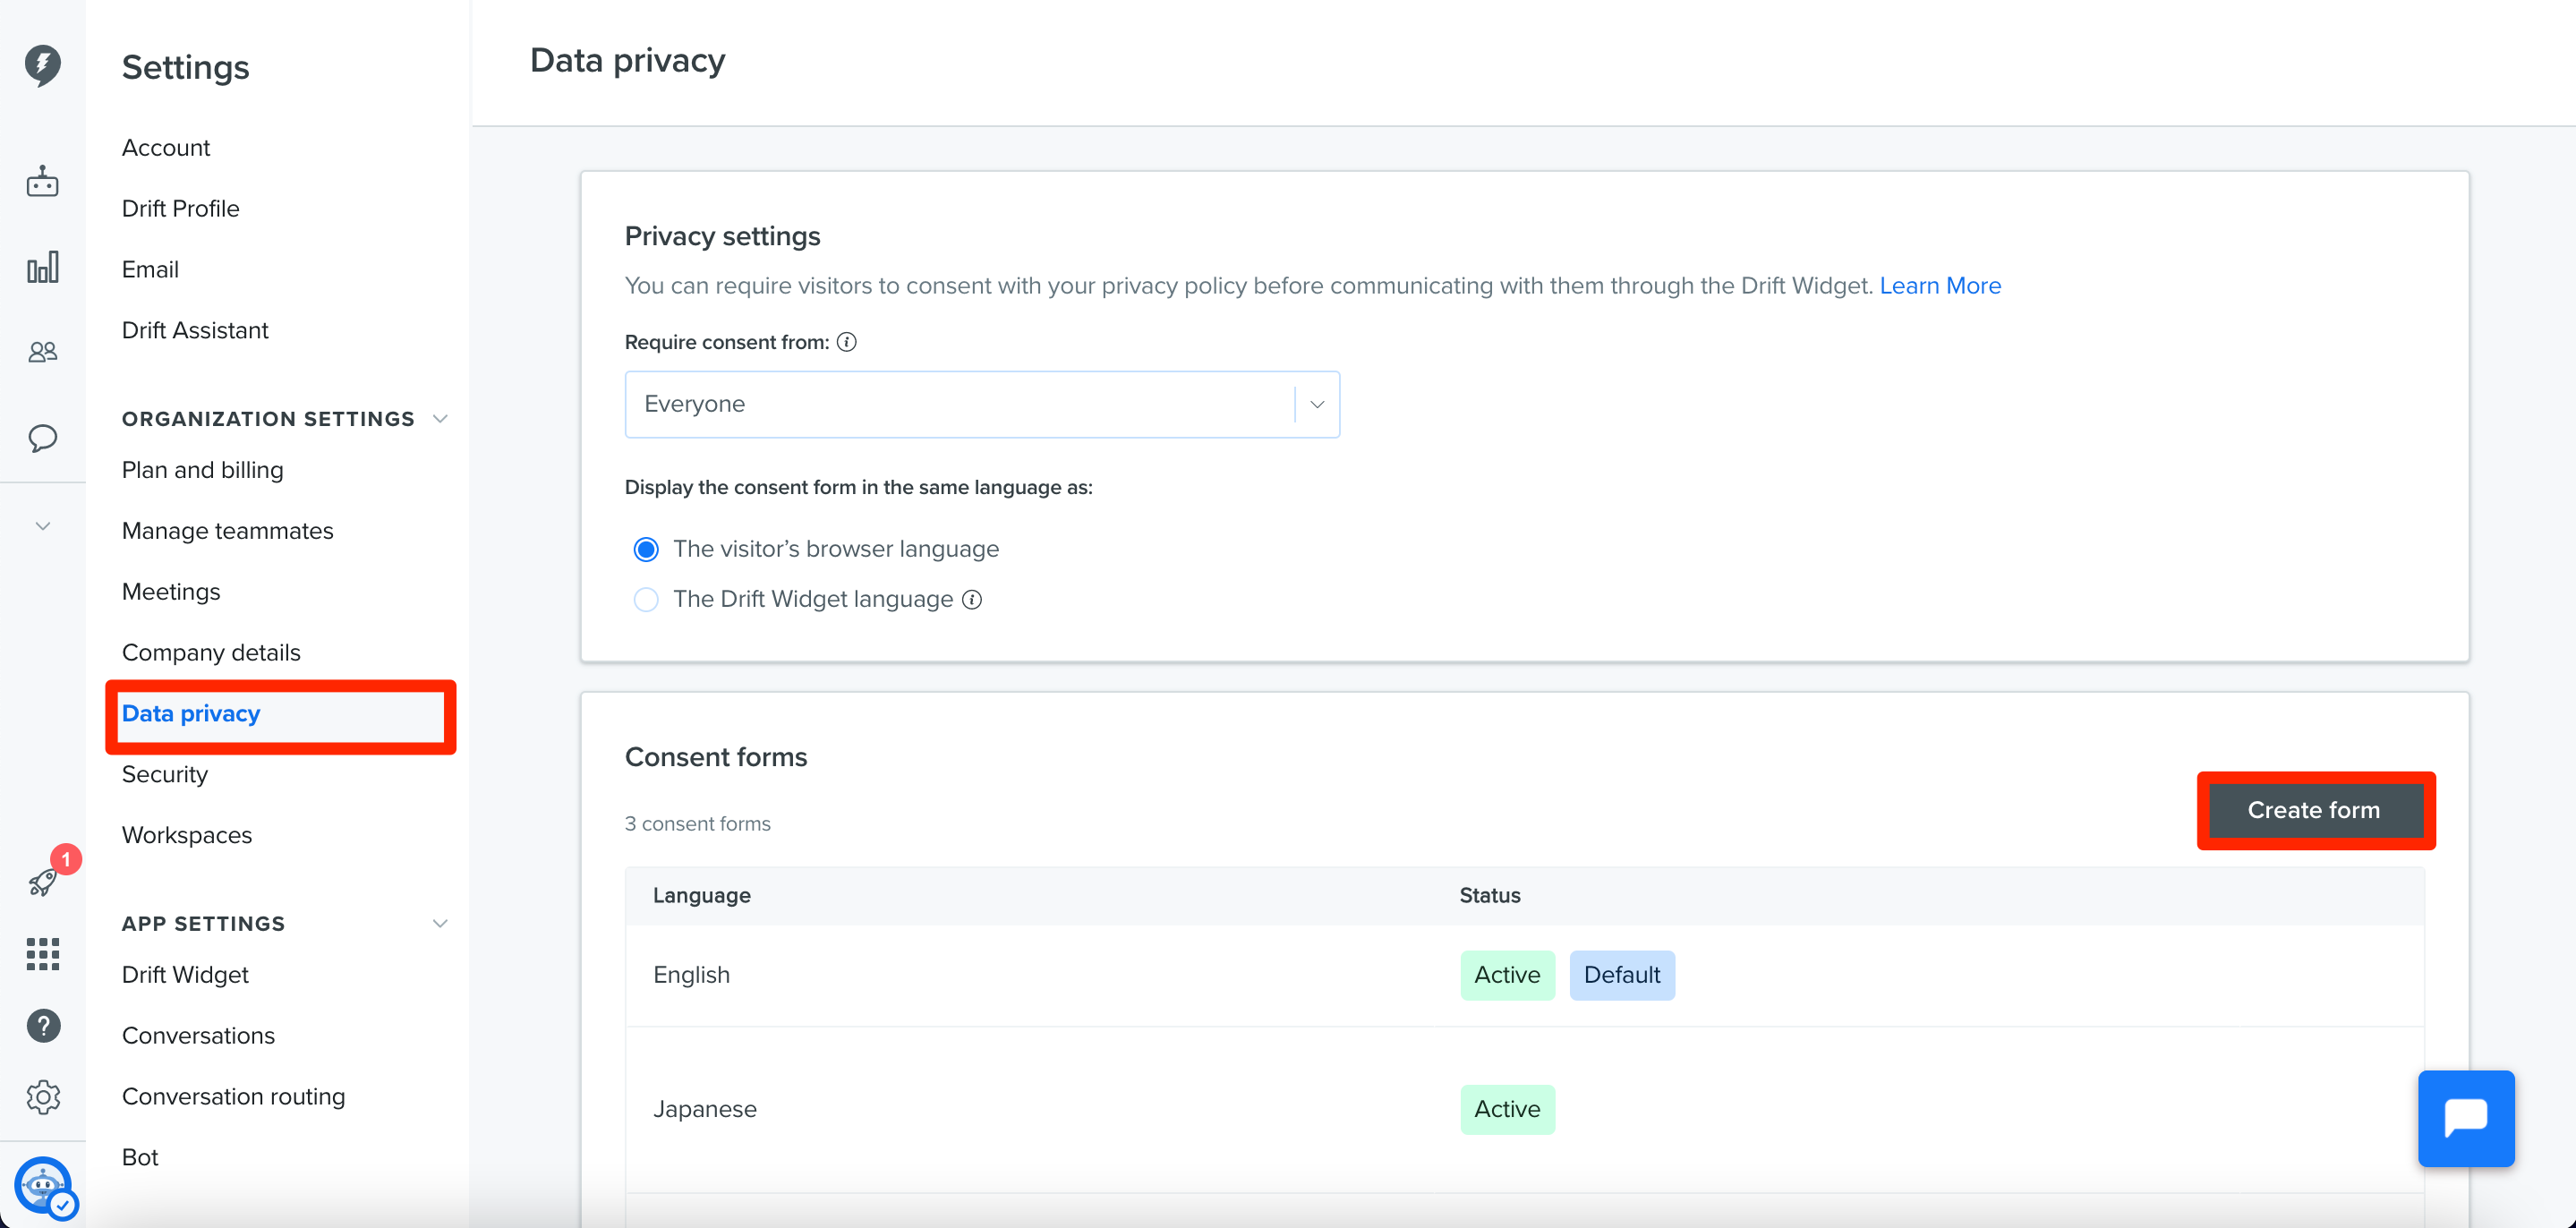The image size is (2576, 1228).
Task: Open the bot playbooks icon in sidebar
Action: tap(42, 182)
